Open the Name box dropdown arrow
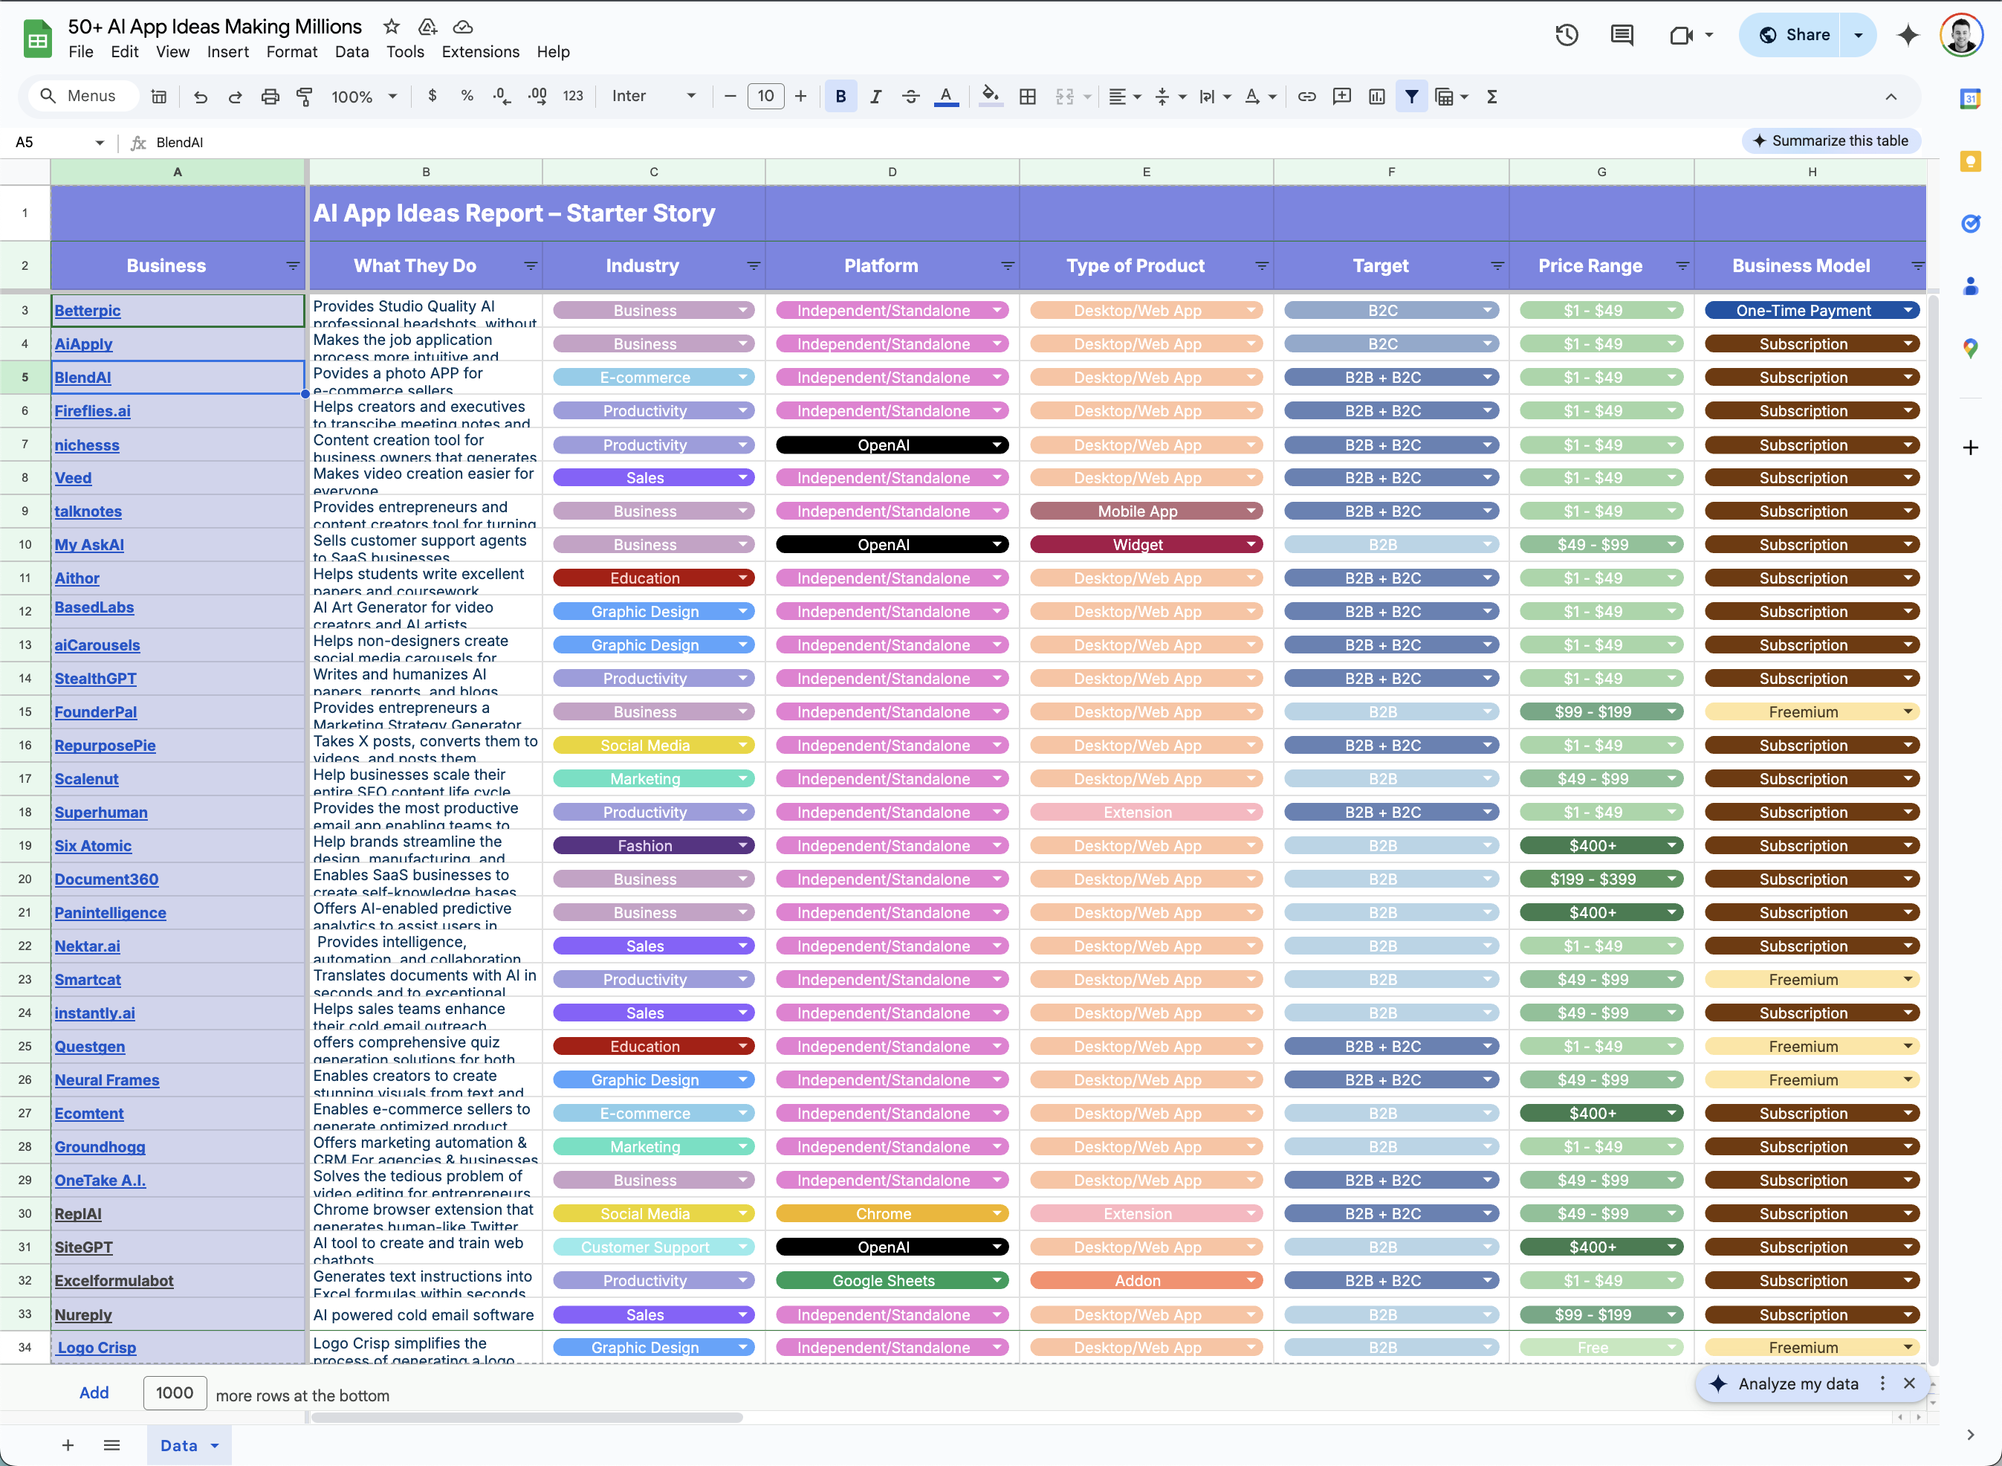This screenshot has height=1466, width=2002. tap(100, 142)
